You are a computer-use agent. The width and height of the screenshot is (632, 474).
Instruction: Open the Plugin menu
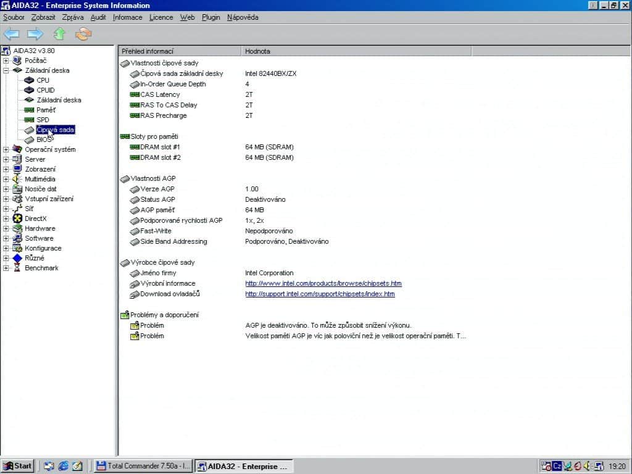pyautogui.click(x=211, y=17)
